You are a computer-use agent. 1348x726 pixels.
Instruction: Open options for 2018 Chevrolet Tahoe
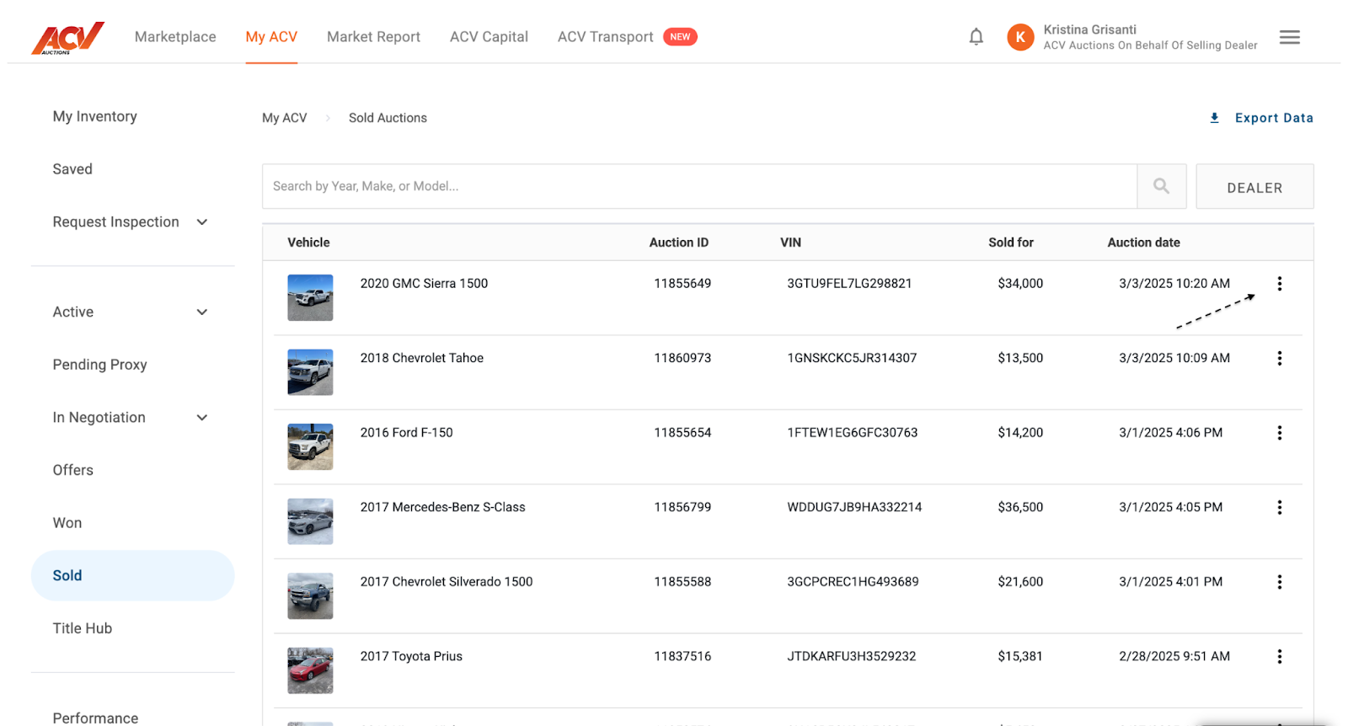click(1279, 358)
